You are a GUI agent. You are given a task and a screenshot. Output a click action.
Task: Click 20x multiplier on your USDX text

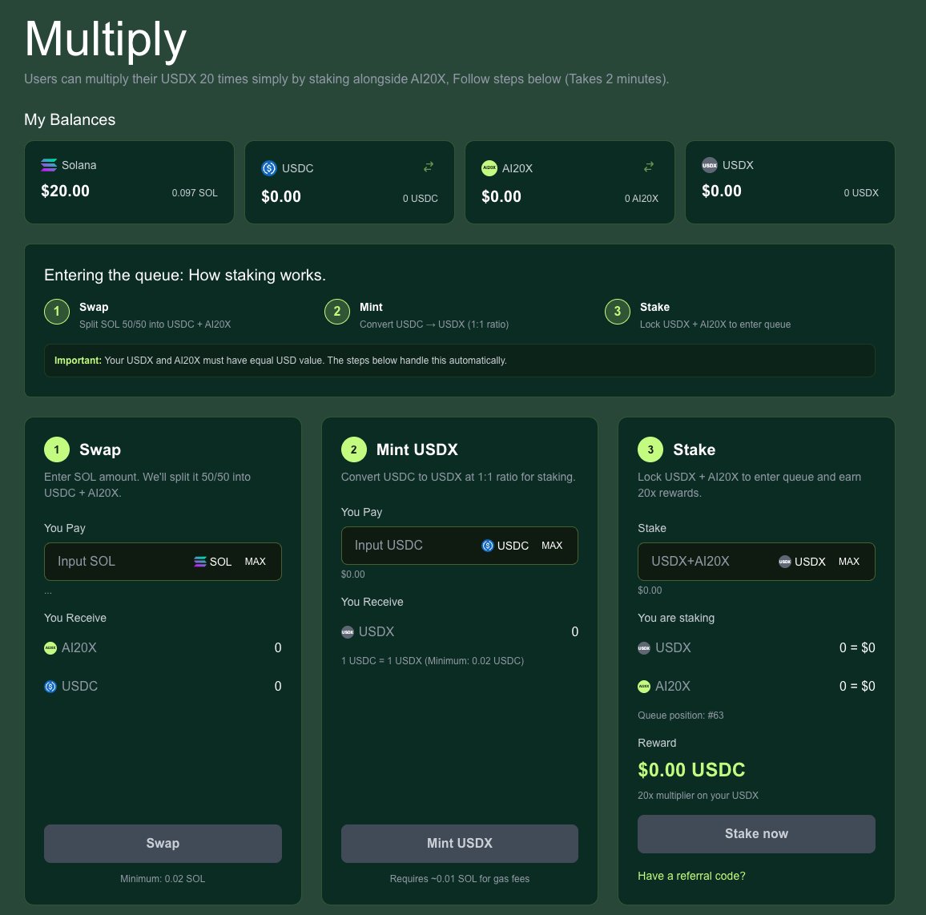[698, 796]
